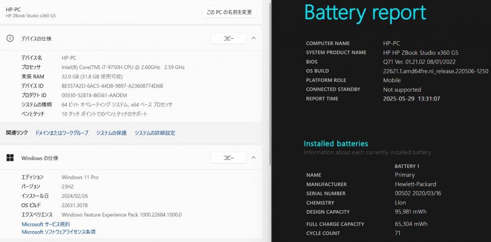
Task: Select the デバイス ID value text
Action: [112, 86]
